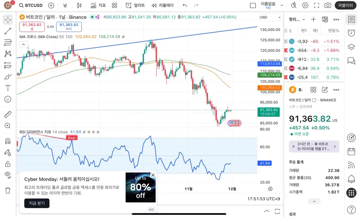Image resolution: width=358 pixels, height=217 pixels.
Task: Open the Fibonacci retracement tool group
Action: pyautogui.click(x=8, y=42)
